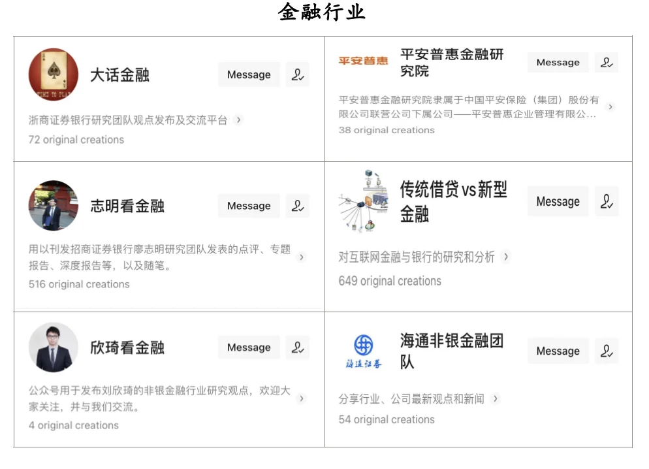
Task: Open the 志明看金融 profile photo
Action: 54,205
